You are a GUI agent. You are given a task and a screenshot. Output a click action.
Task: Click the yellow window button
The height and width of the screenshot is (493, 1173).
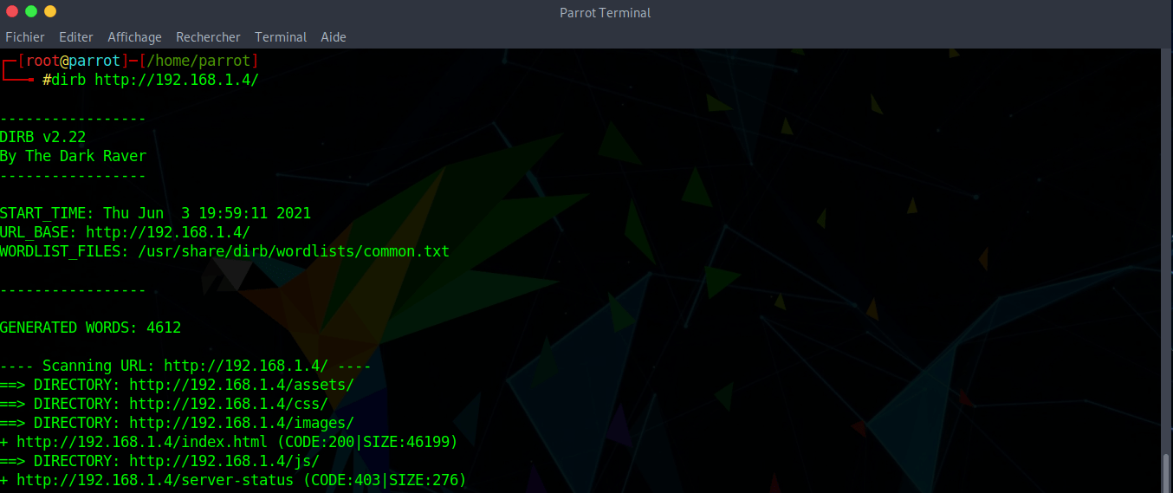coord(50,11)
